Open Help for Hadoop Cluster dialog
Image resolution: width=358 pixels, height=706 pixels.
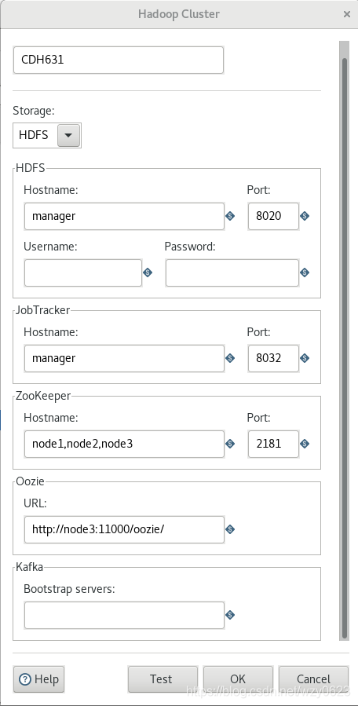38,679
